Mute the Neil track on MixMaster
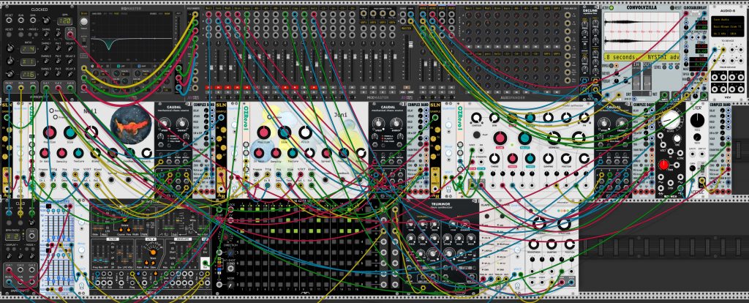The height and width of the screenshot is (303, 749). point(208,88)
